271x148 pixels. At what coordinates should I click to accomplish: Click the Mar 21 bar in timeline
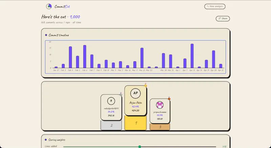point(142,58)
